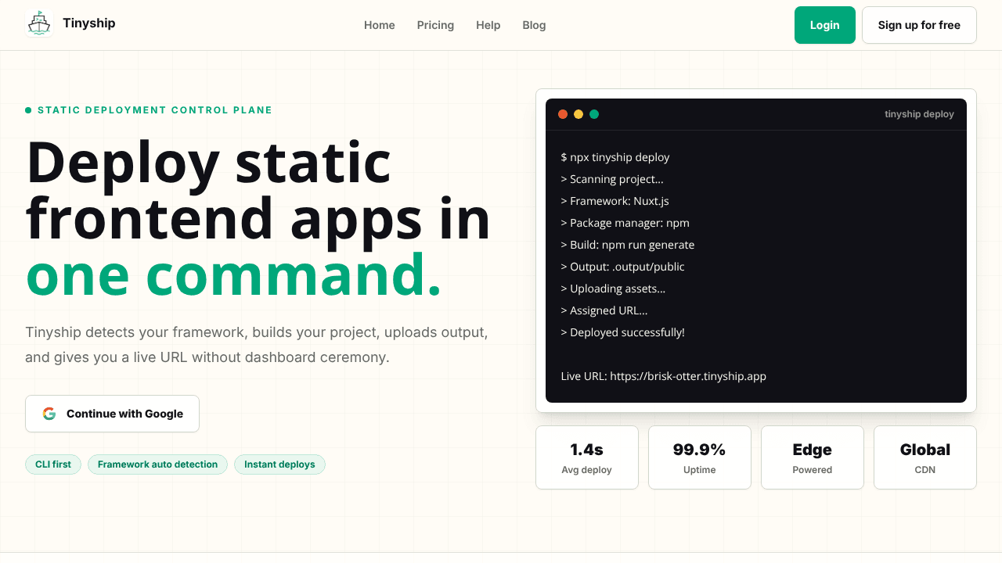Image resolution: width=1002 pixels, height=563 pixels.
Task: Click the Tinyship brand name
Action: pos(89,23)
